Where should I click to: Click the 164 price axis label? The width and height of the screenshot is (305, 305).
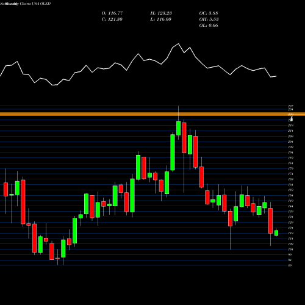[x=290, y=185]
